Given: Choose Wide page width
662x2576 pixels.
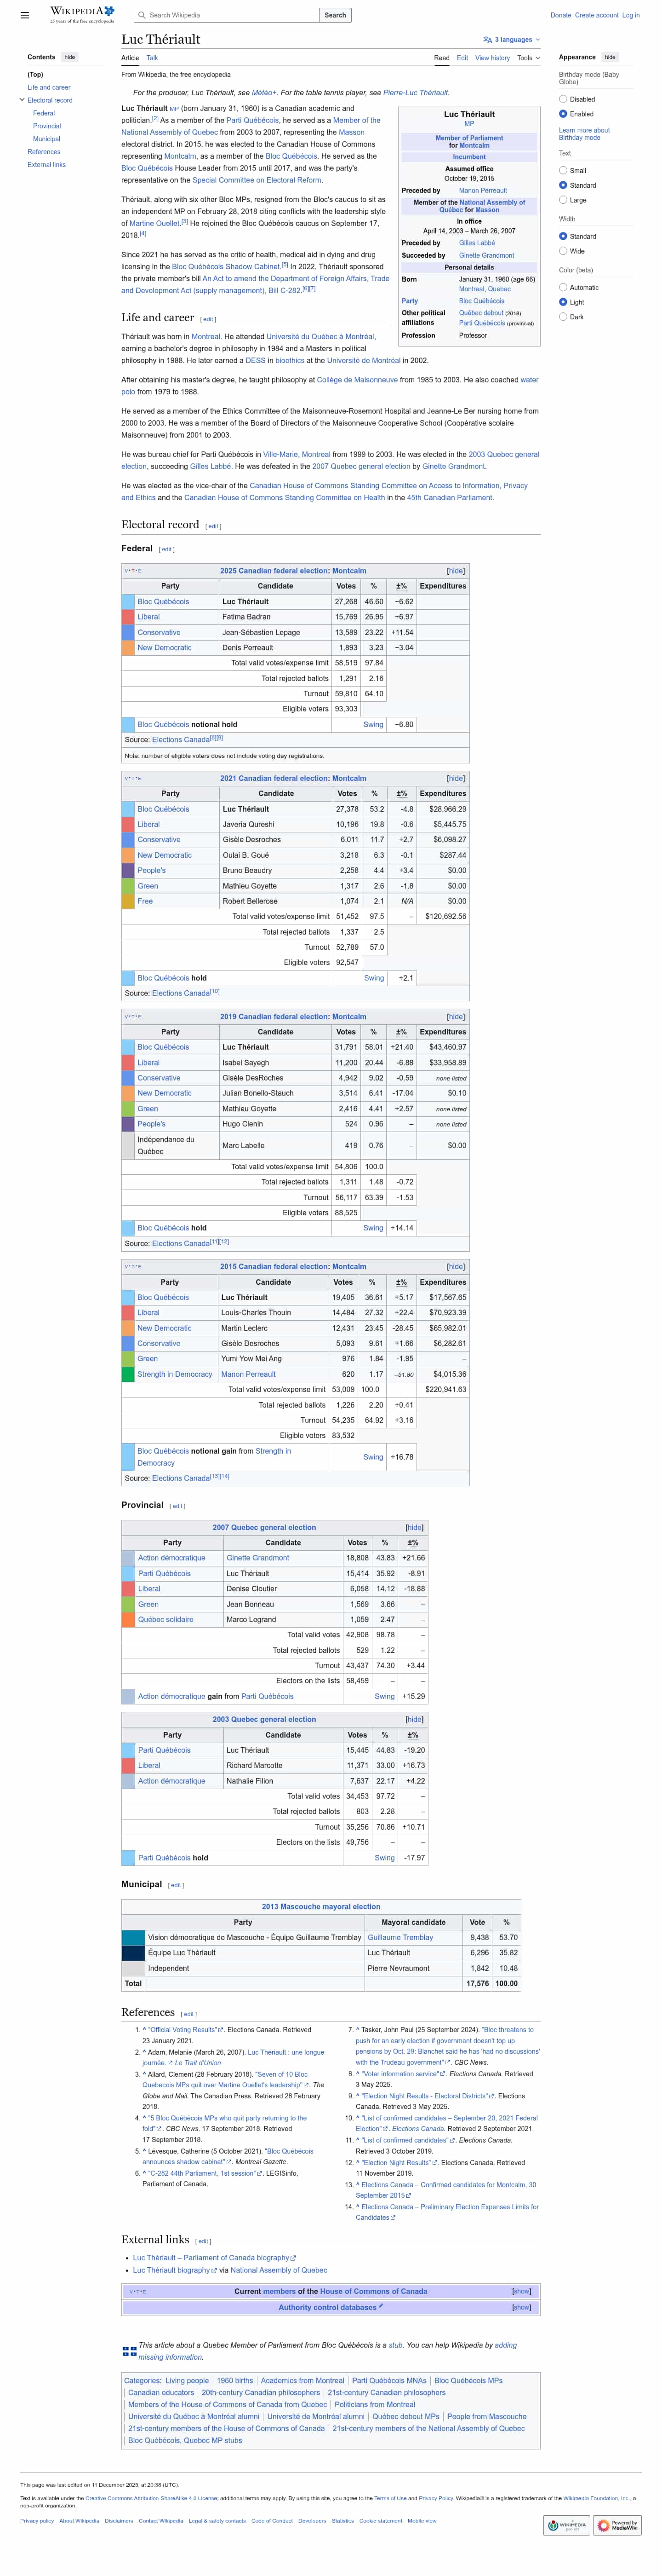Looking at the screenshot, I should click(x=563, y=251).
